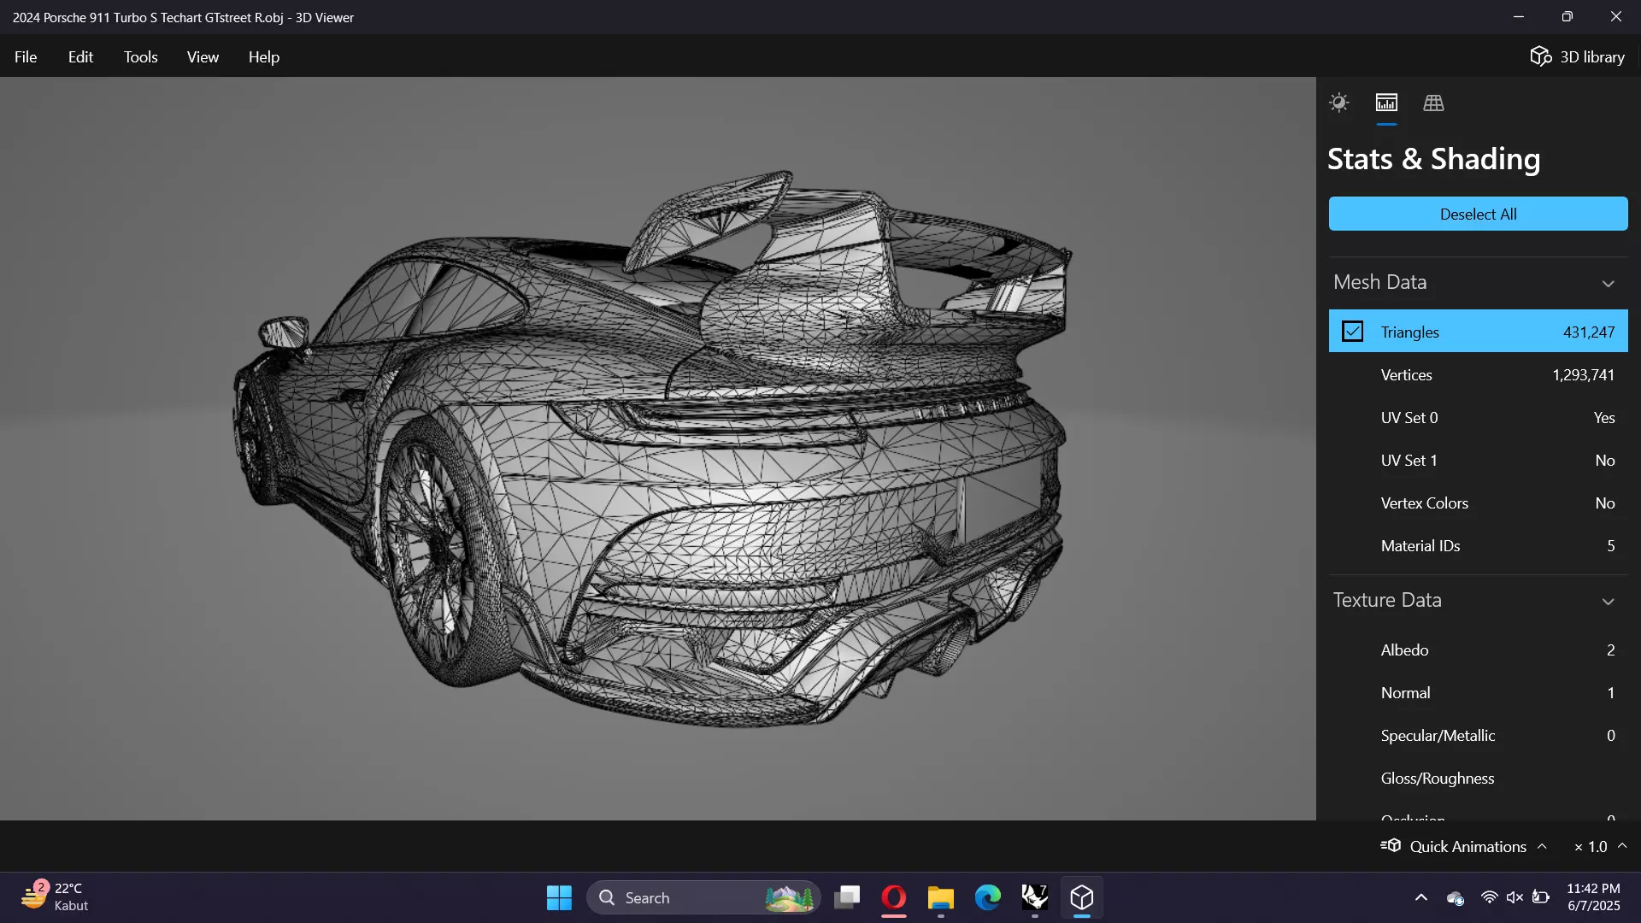Open the OneDrive tray icon

pos(1455,897)
